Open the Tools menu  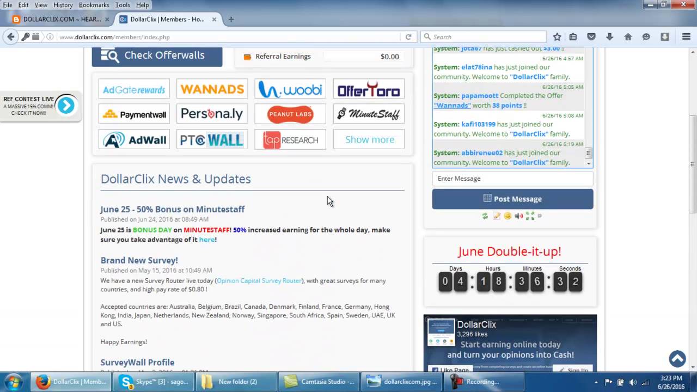(123, 5)
